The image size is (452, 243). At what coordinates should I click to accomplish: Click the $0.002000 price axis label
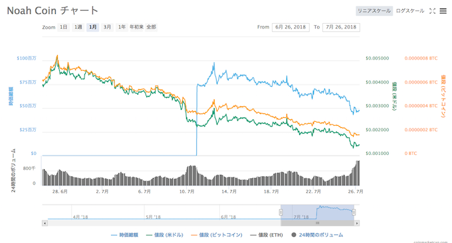[x=377, y=130]
